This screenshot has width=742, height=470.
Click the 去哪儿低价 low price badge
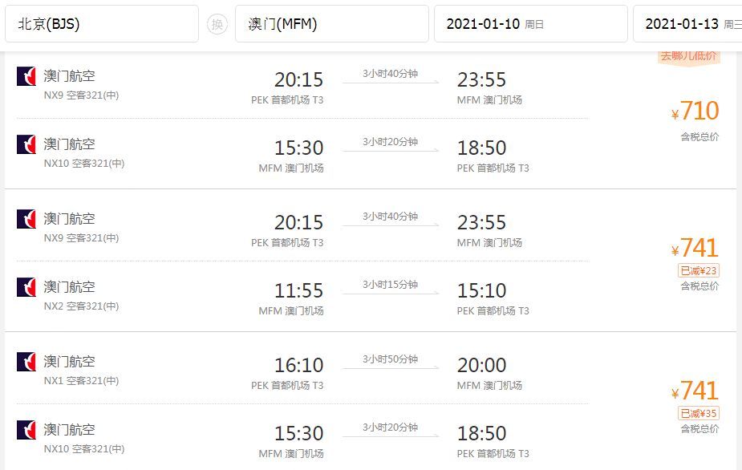coord(688,57)
